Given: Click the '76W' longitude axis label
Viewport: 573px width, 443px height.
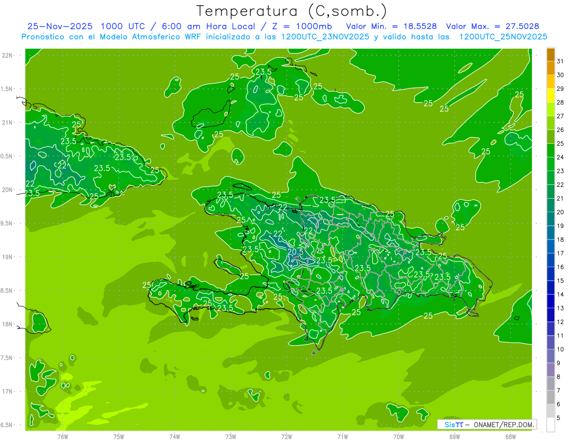Looking at the screenshot, I should click(x=63, y=437).
